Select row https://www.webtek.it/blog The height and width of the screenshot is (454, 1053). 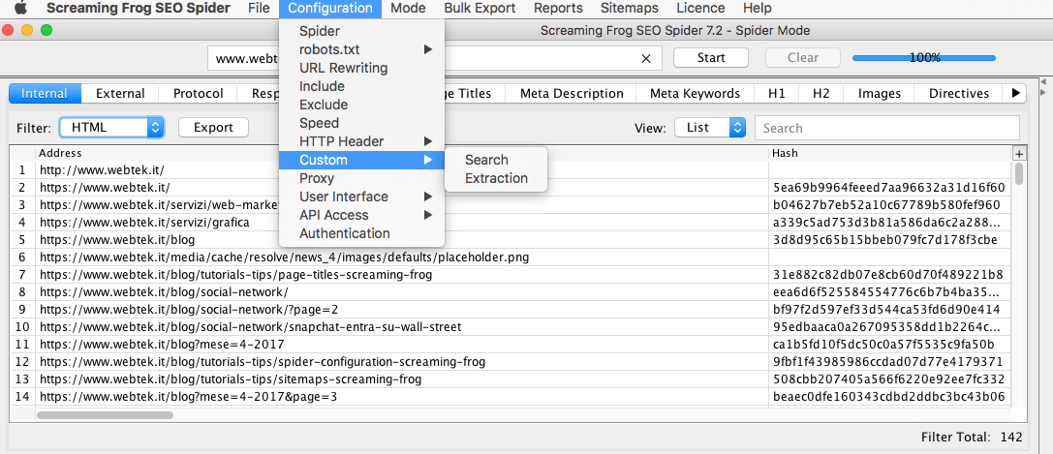(511, 239)
